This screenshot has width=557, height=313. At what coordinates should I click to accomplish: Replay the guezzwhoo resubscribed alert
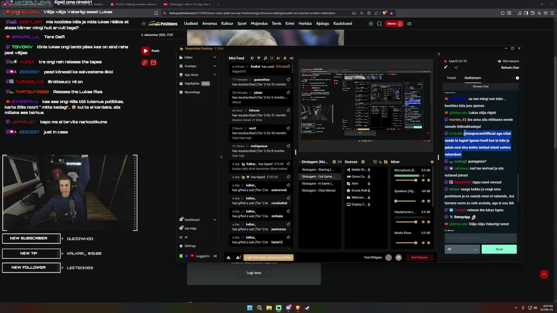tap(288, 80)
